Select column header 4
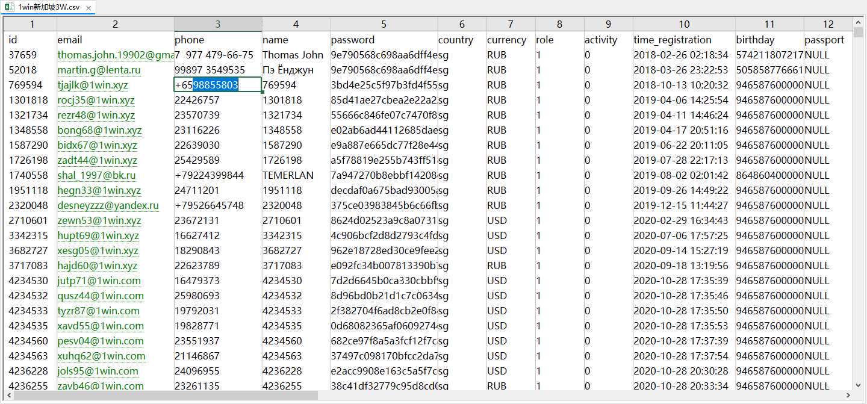Viewport: 867px width, 404px height. (x=296, y=25)
